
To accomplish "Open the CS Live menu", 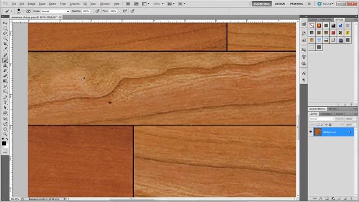I will [x=325, y=4].
